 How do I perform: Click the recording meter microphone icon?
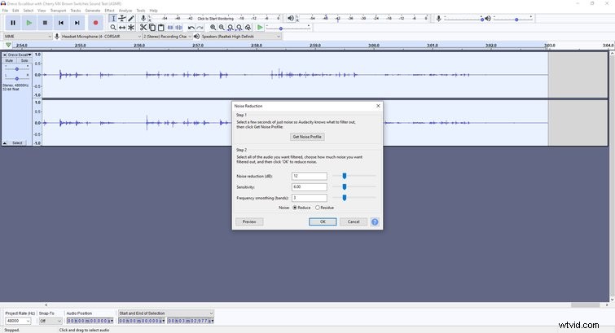coord(143,18)
